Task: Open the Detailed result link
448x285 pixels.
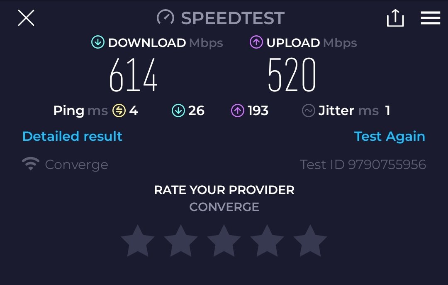Action: tap(72, 136)
